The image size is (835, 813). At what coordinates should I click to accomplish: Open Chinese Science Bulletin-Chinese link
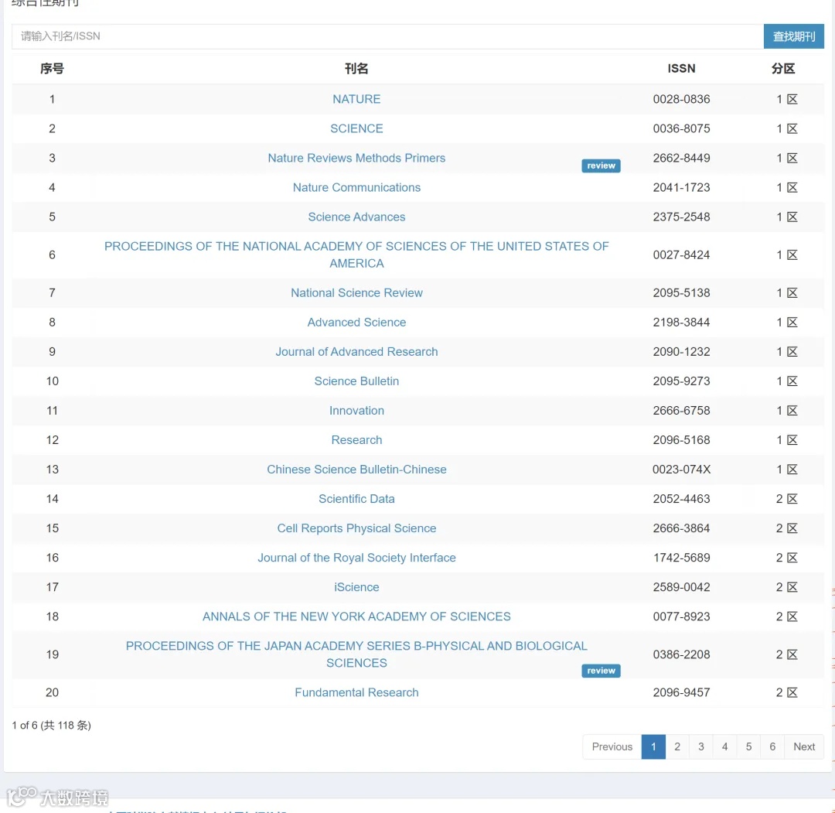coord(356,470)
